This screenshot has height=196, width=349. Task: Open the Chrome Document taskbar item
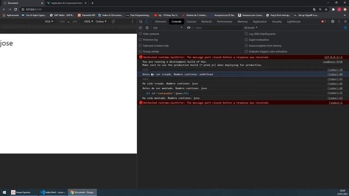point(82,192)
